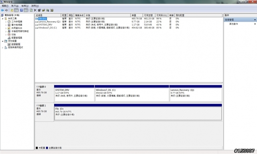The width and height of the screenshot is (257, 154).
Task: Sort by the Free Space (可用空間) column header
Action: pos(149,15)
